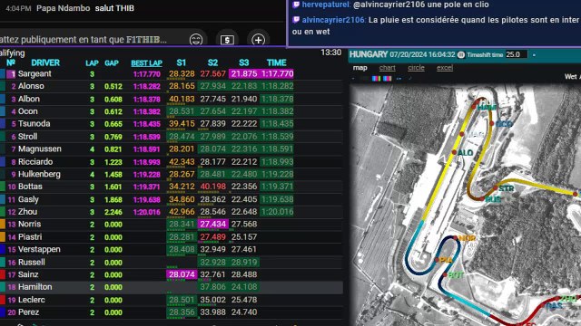Click the LAP column header
The image size is (581, 326).
pyautogui.click(x=92, y=62)
